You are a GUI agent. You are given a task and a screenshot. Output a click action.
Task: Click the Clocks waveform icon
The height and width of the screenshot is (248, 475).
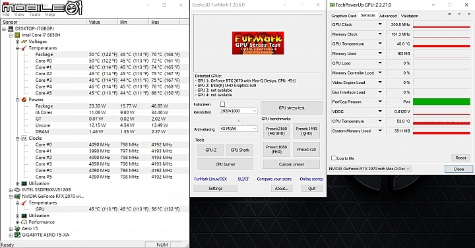pyautogui.click(x=24, y=138)
